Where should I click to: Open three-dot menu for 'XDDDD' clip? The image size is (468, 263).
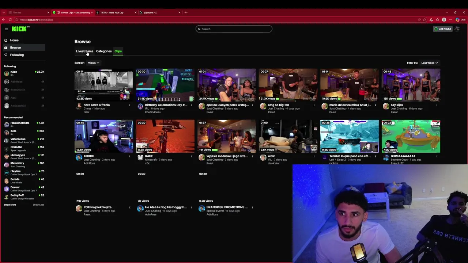tap(129, 156)
